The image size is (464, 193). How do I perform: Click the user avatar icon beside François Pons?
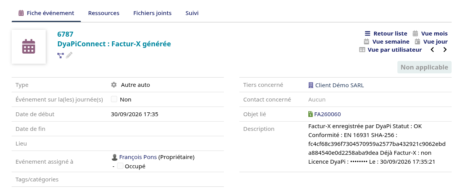pyautogui.click(x=115, y=157)
